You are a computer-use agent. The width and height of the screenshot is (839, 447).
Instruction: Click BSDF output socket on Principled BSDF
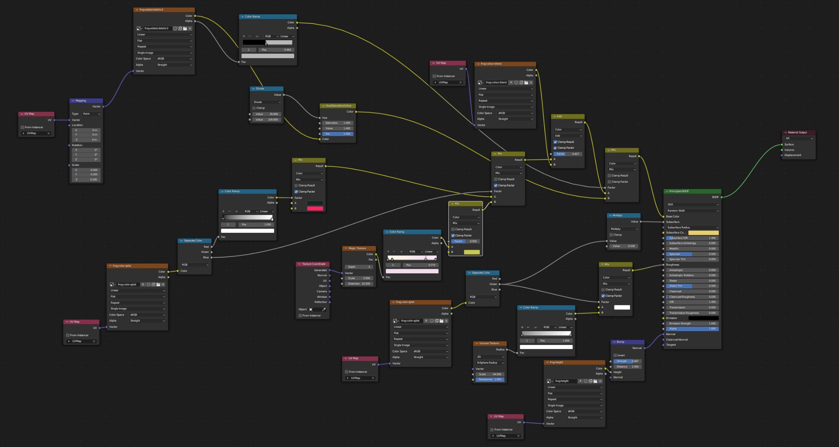(721, 197)
